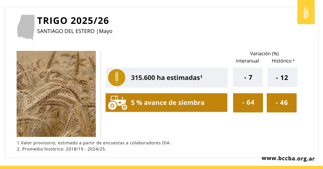Click the 315.600 ha estimadas bar

(x=167, y=78)
